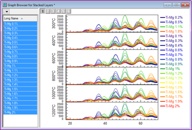Maximize the Graph Browser window
Image resolution: width=192 pixels, height=130 pixels.
pos(176,5)
